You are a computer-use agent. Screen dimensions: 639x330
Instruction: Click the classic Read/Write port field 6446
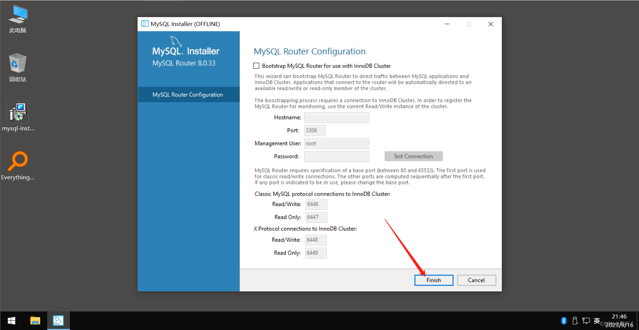pos(316,204)
